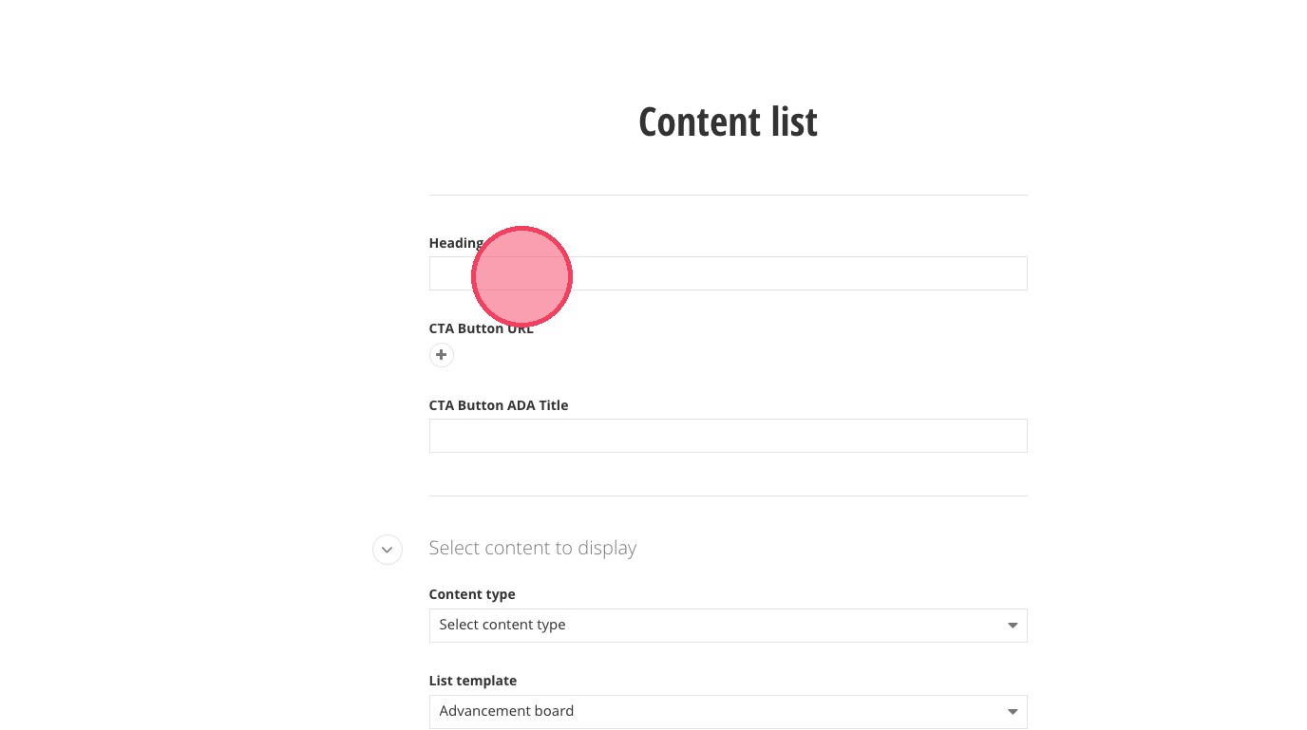The width and height of the screenshot is (1307, 730).
Task: Click the CTA Button ADA Title label
Action: click(x=498, y=405)
